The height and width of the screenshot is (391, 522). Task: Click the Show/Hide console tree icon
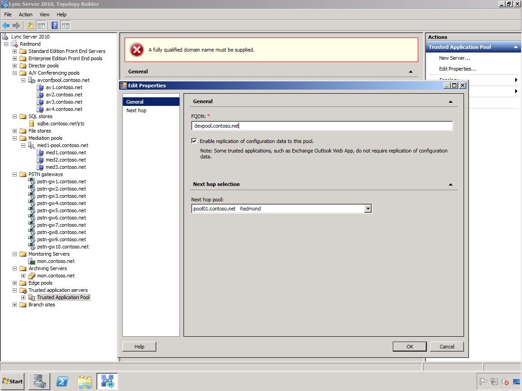point(41,26)
